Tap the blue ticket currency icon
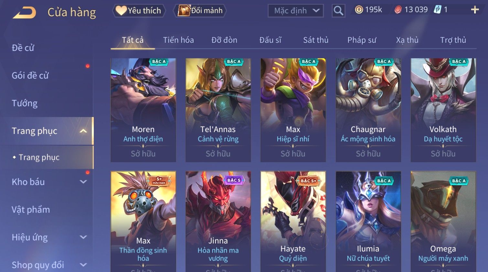This screenshot has width=488, height=272. click(438, 10)
